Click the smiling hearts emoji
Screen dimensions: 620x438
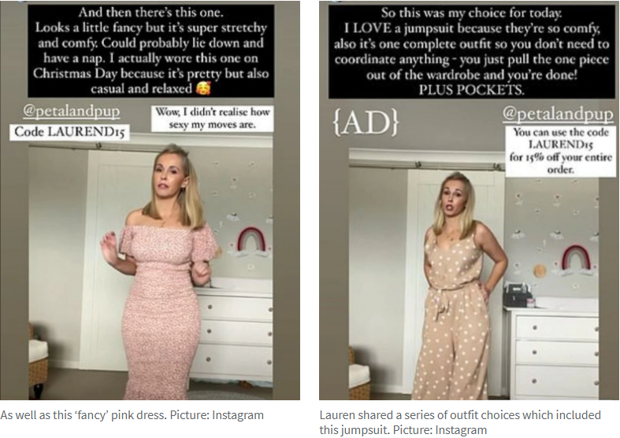pyautogui.click(x=203, y=88)
